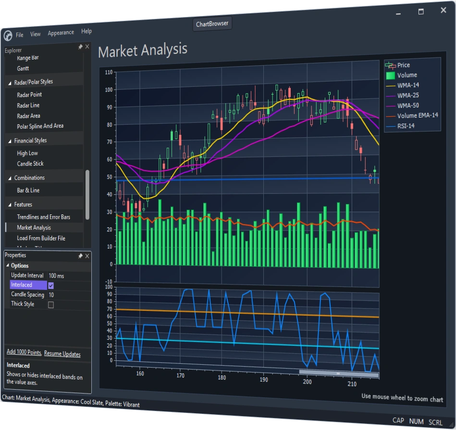456x430 pixels.
Task: Click the window resize grip icon
Action: (x=451, y=425)
